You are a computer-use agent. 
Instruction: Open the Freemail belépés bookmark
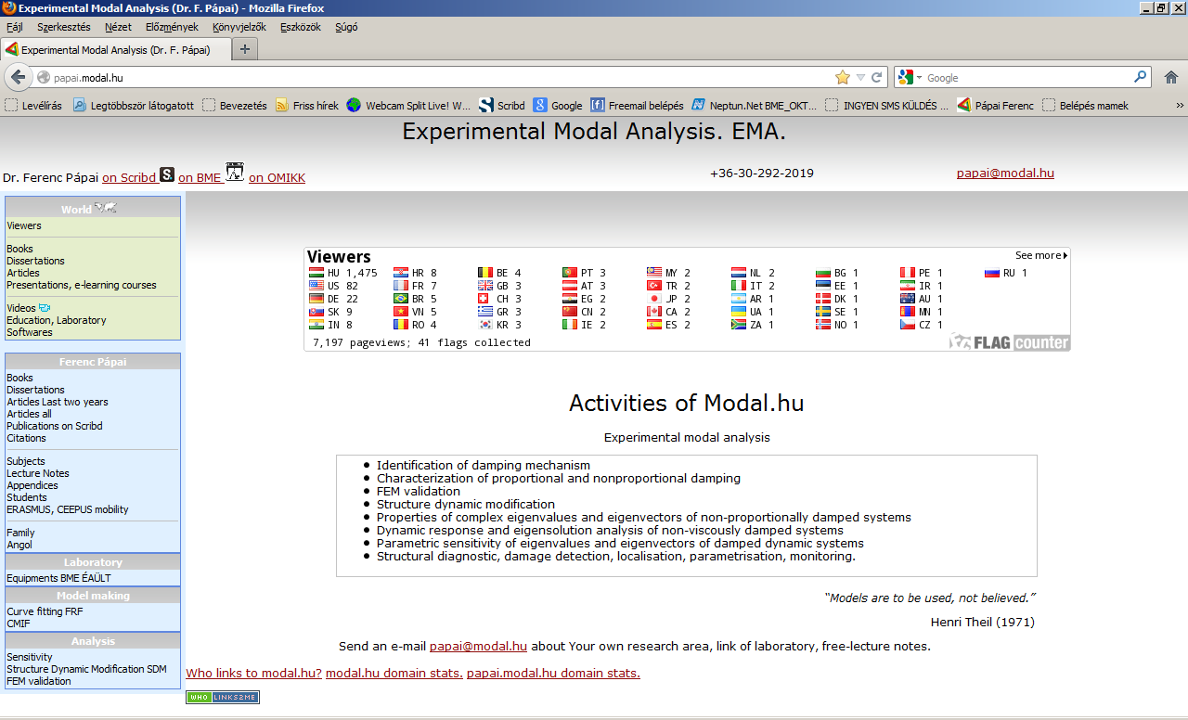(x=638, y=106)
